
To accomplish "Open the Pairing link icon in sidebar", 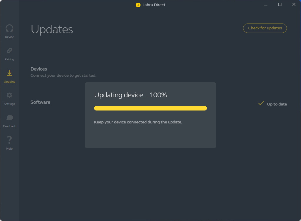I will point(9,51).
